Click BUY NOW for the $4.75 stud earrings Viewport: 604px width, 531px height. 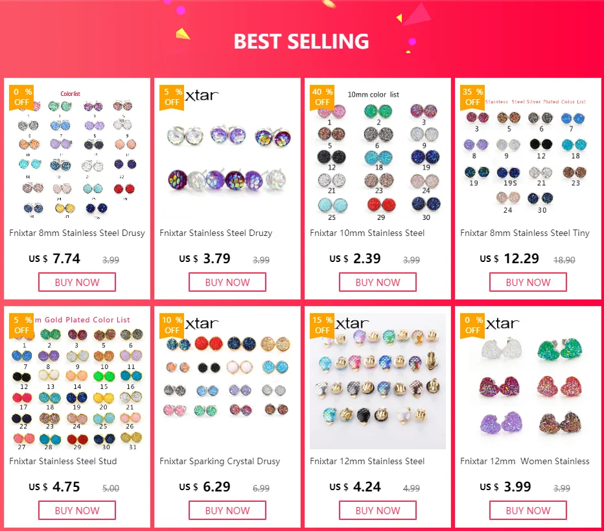[x=77, y=510]
